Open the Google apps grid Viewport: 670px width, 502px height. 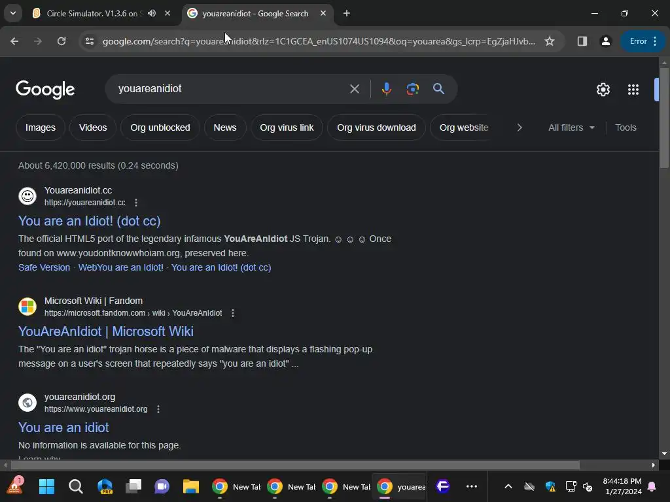(x=633, y=89)
